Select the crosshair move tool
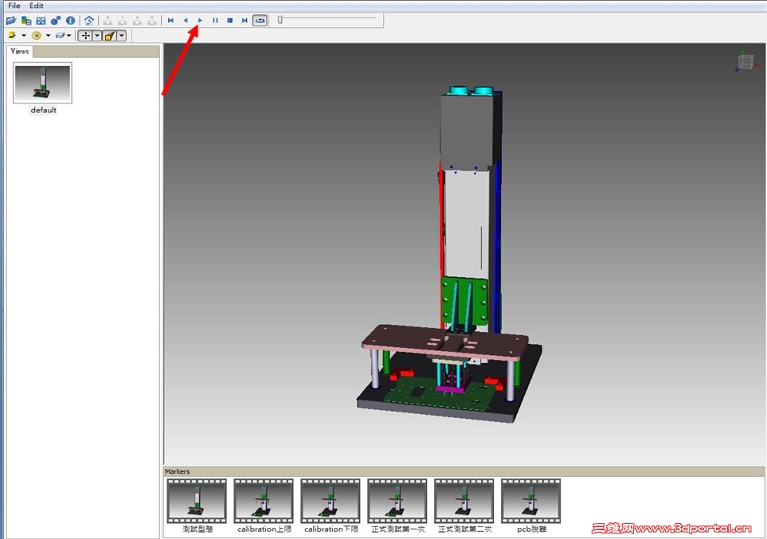The image size is (767, 539). pyautogui.click(x=85, y=36)
